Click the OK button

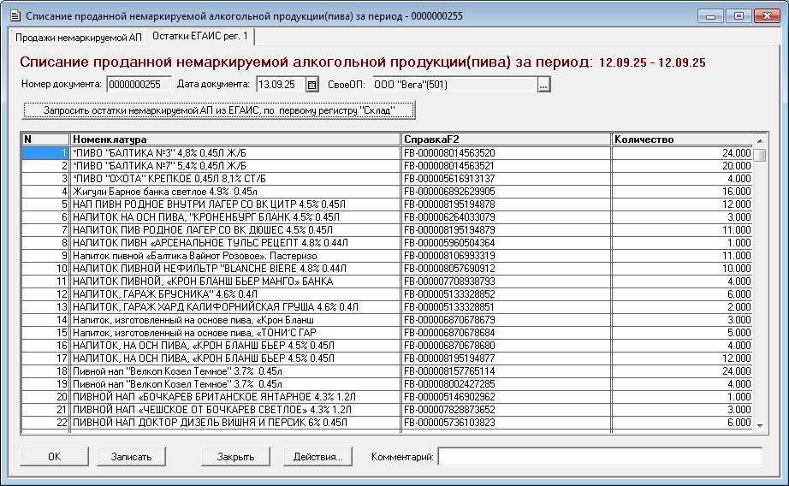tap(54, 457)
